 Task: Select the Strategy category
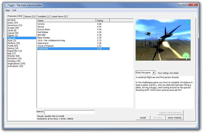tap(14, 61)
